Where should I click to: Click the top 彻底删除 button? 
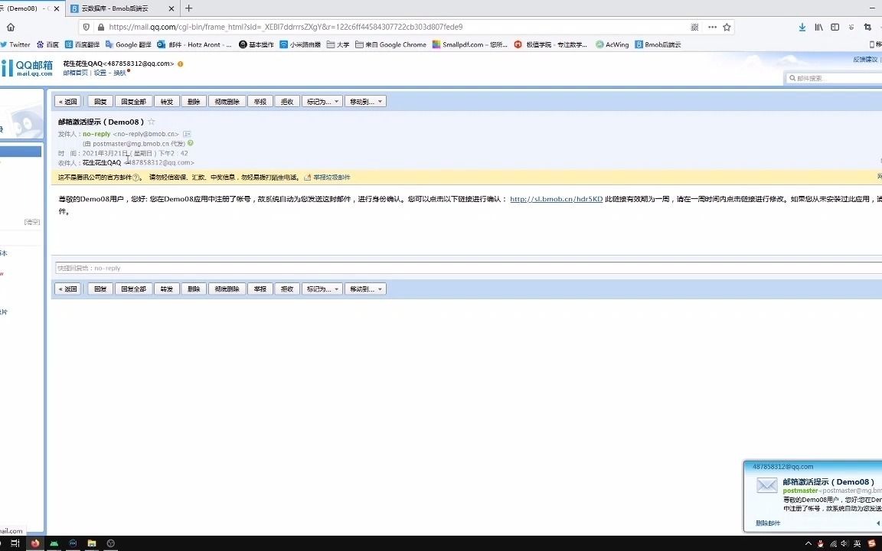[x=227, y=102]
